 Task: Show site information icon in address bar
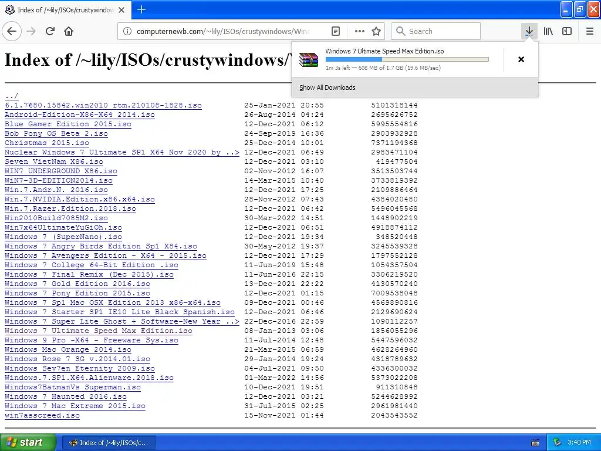[x=127, y=32]
